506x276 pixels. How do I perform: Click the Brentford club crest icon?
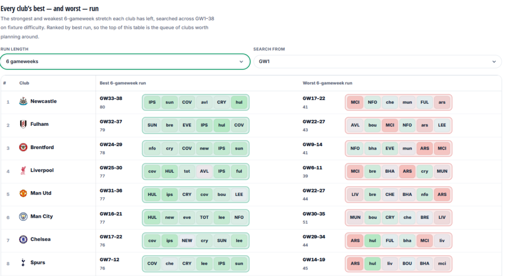point(23,147)
